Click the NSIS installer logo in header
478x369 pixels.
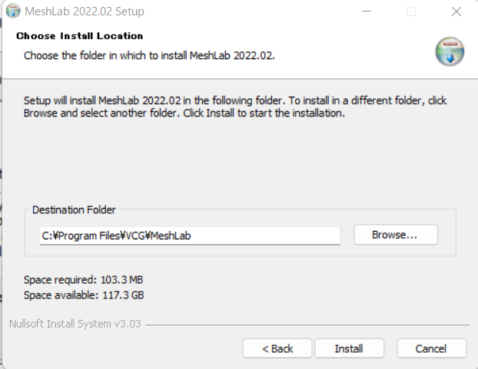[450, 51]
